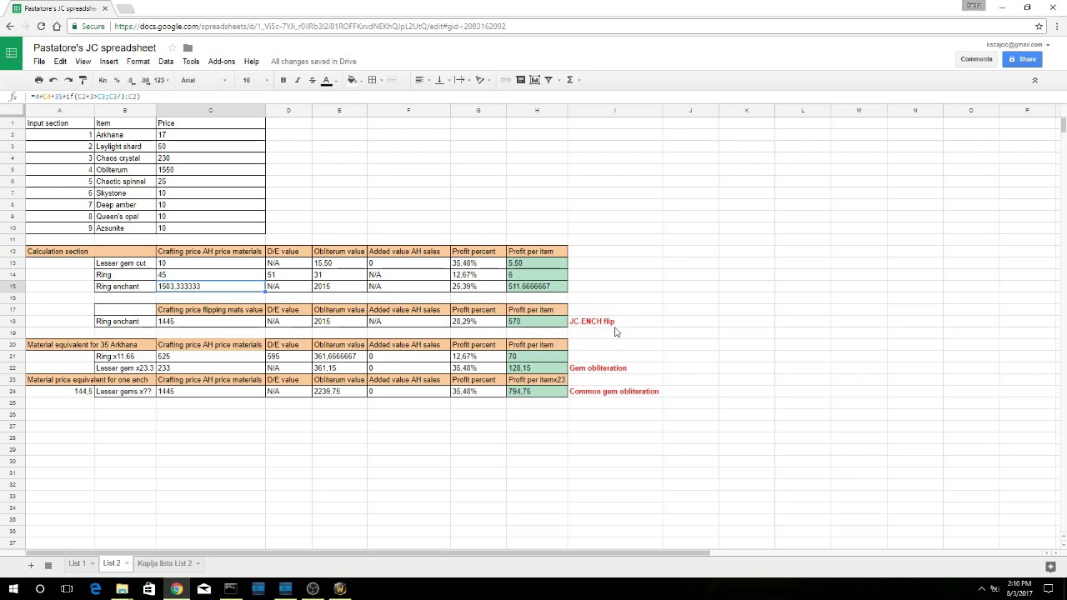Apply percent format with the % icon
Image resolution: width=1067 pixels, height=600 pixels.
tap(117, 80)
